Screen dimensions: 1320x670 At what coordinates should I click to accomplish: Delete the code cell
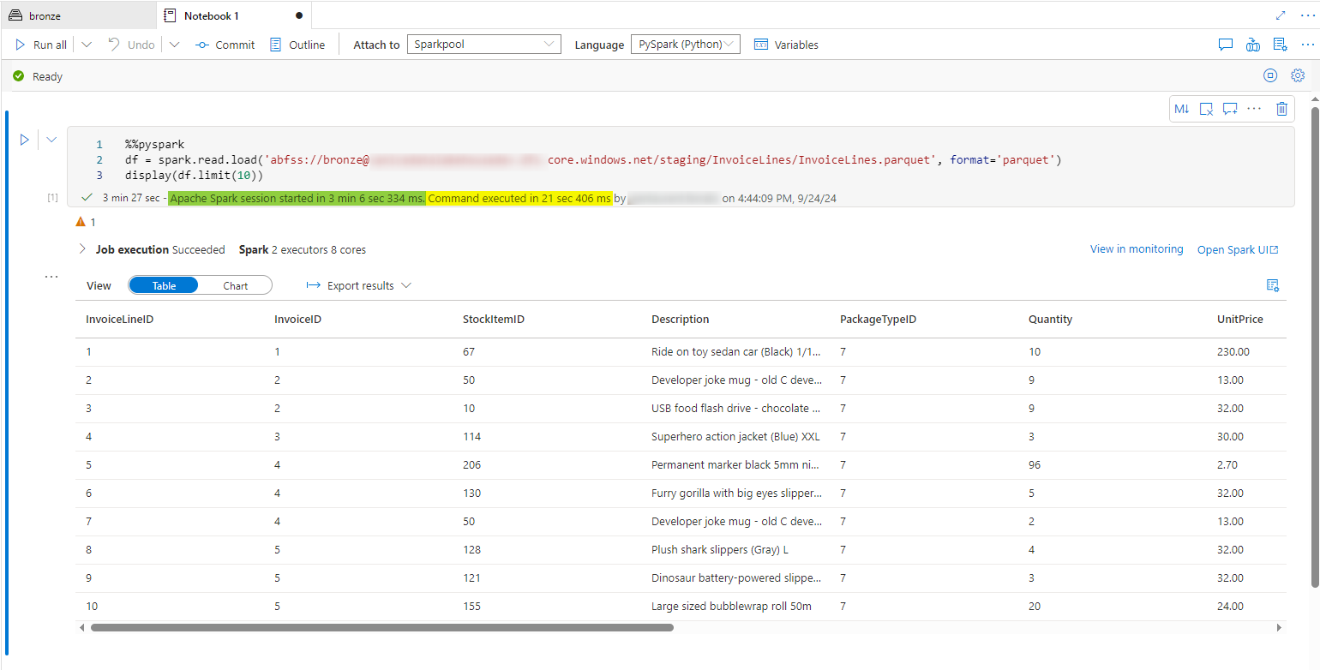(x=1281, y=109)
